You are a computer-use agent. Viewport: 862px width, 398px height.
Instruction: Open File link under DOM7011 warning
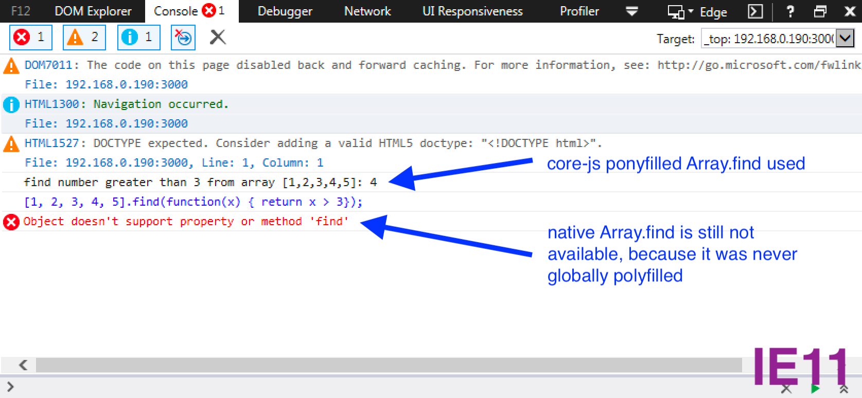127,84
